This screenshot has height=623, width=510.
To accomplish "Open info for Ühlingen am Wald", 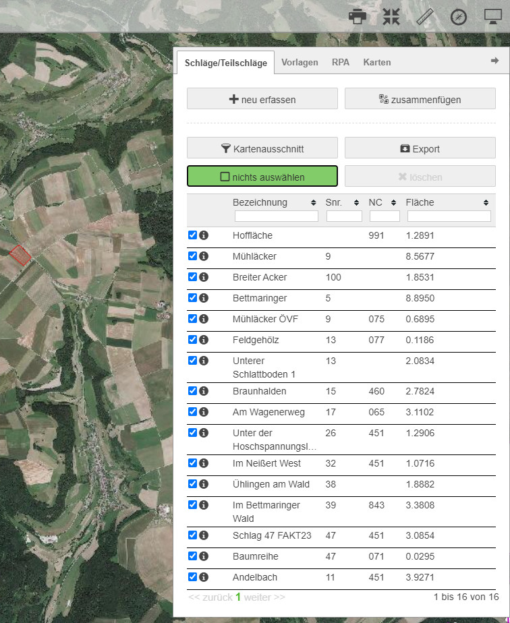I will (204, 484).
